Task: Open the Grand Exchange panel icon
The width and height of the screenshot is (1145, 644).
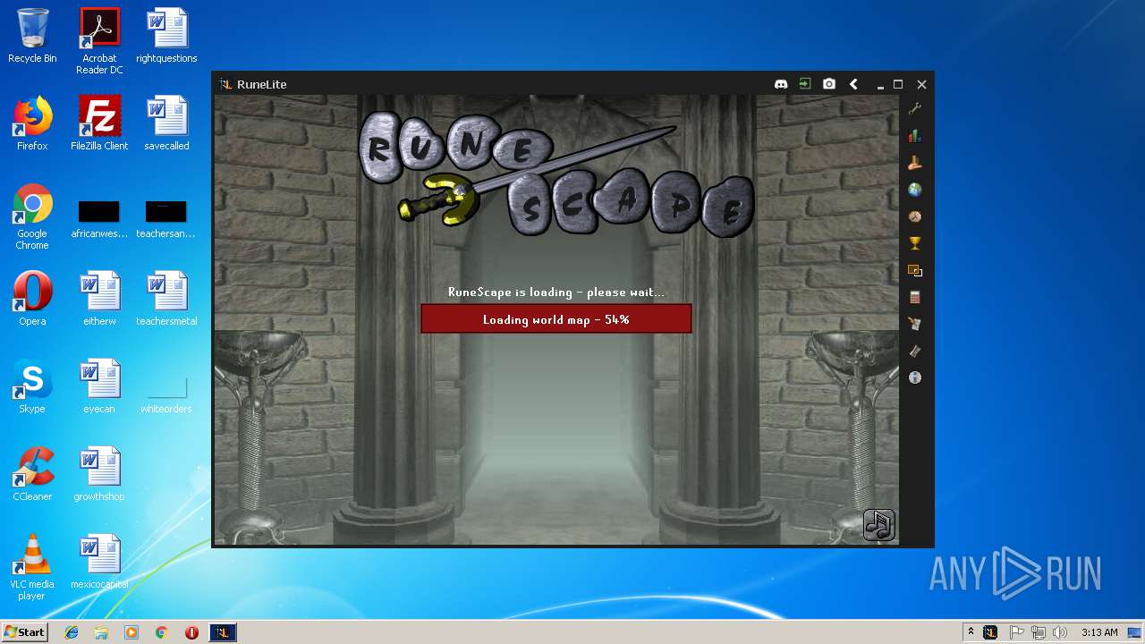Action: point(914,163)
